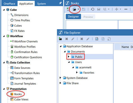Open Workflow Profiles

click(25, 47)
